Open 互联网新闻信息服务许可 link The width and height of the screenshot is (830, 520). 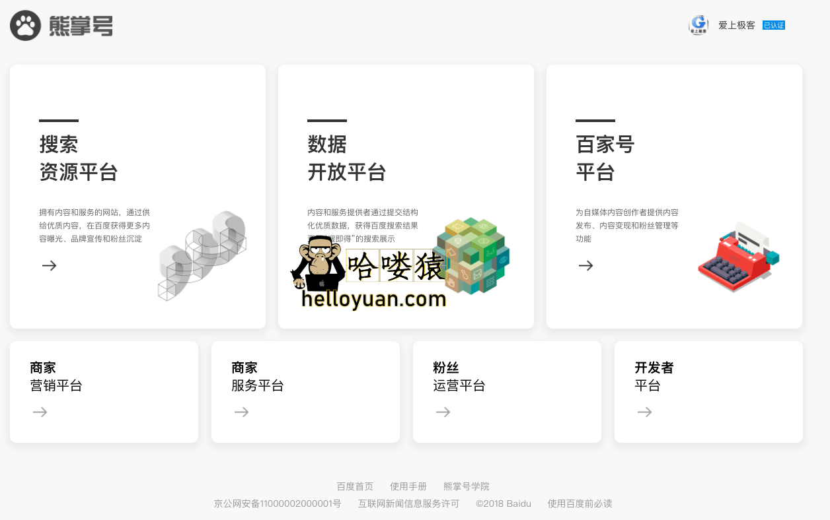[409, 504]
